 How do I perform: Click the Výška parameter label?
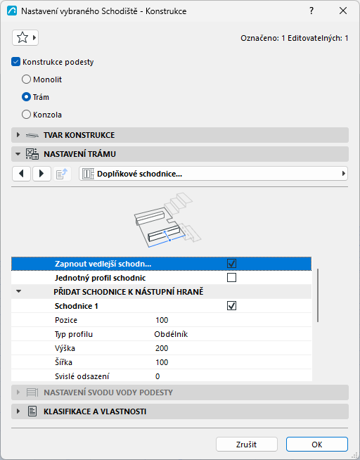coord(65,348)
